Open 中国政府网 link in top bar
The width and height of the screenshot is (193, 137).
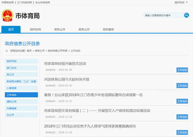(7, 2)
